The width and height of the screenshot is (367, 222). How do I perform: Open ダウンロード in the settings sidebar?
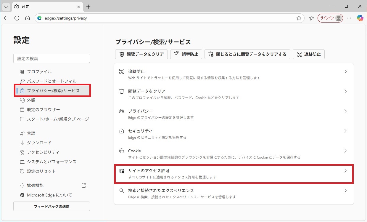click(x=39, y=143)
